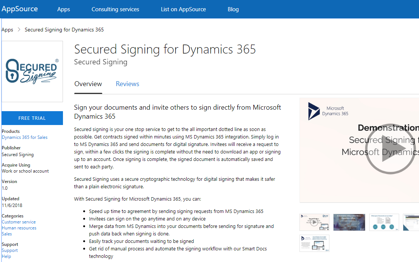Follow the Human resources category link
This screenshot has width=419, height=262.
click(x=19, y=228)
